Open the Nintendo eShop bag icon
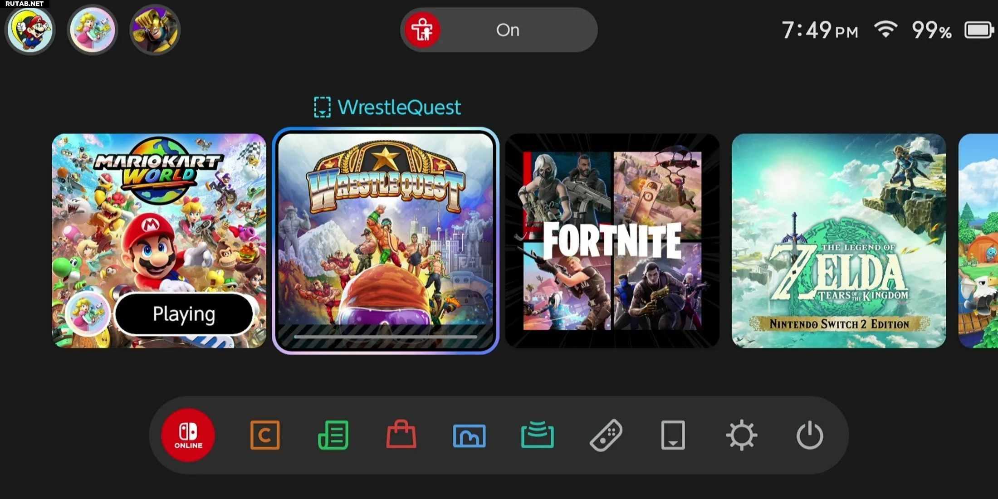The image size is (998, 499). [401, 435]
